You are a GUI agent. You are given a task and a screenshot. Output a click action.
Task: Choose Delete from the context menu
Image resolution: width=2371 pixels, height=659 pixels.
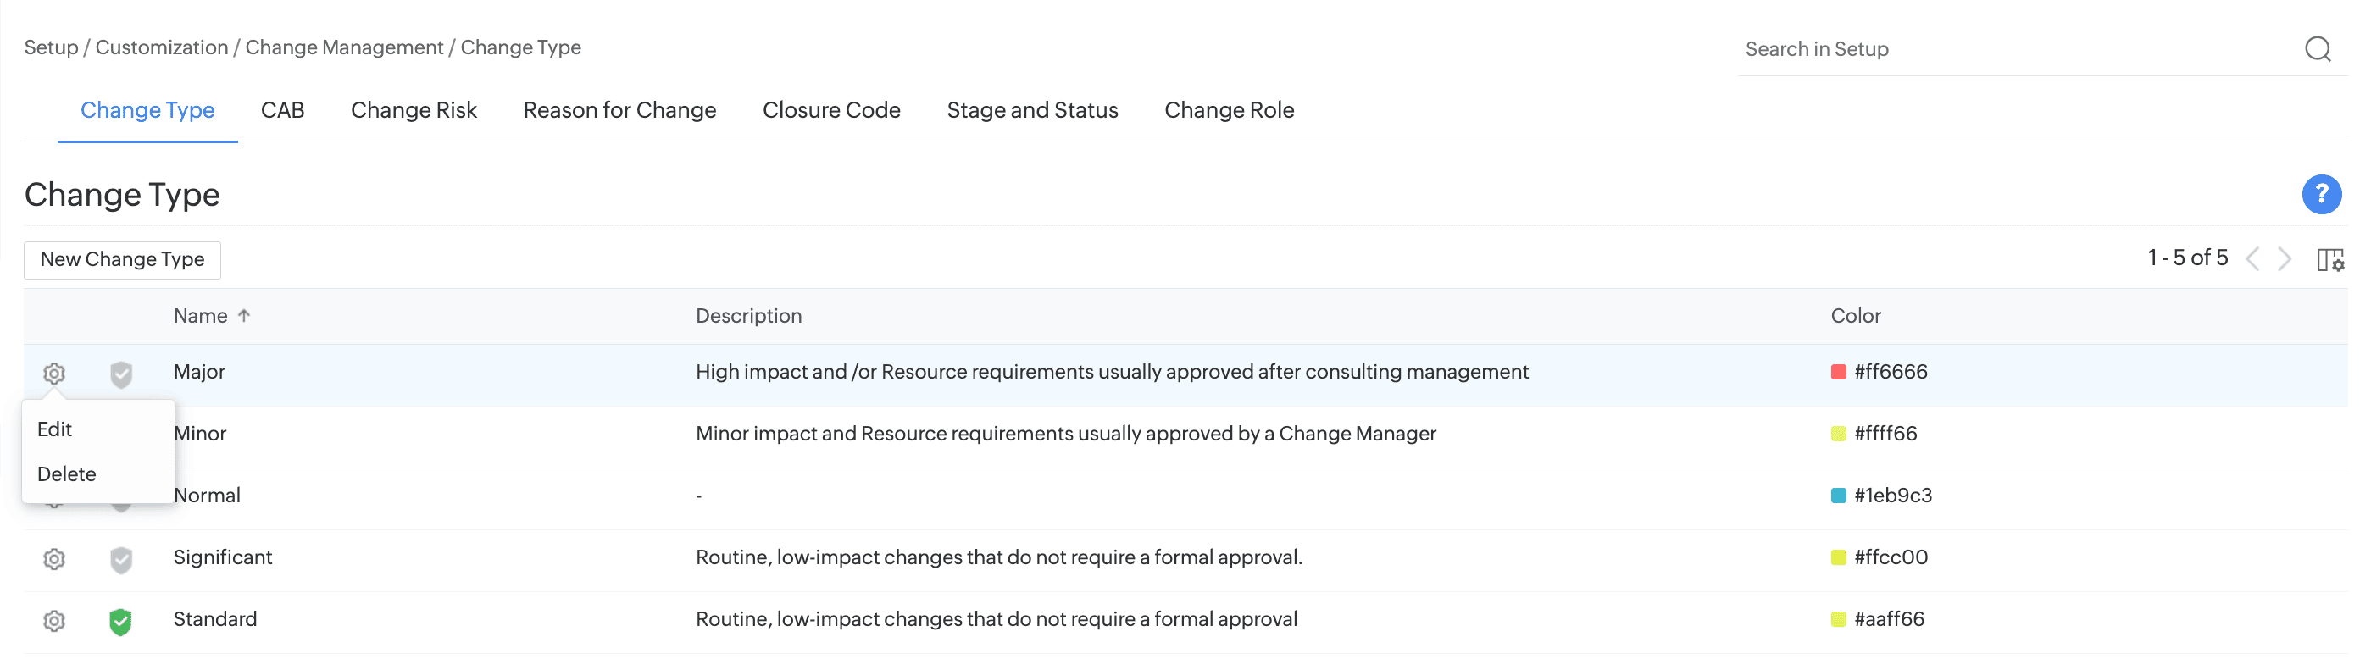pyautogui.click(x=66, y=474)
